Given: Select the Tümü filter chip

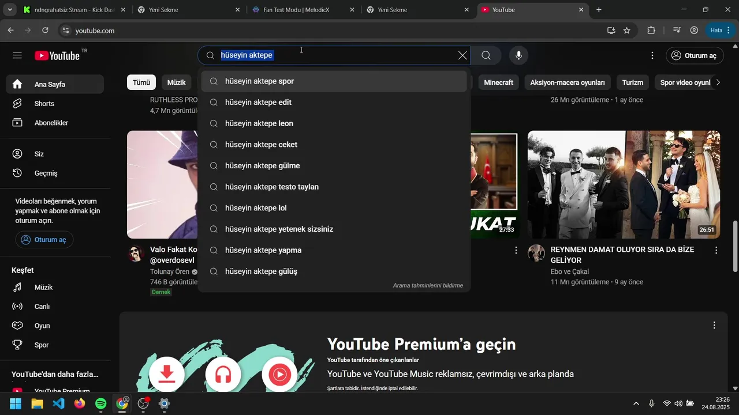Looking at the screenshot, I should [141, 82].
